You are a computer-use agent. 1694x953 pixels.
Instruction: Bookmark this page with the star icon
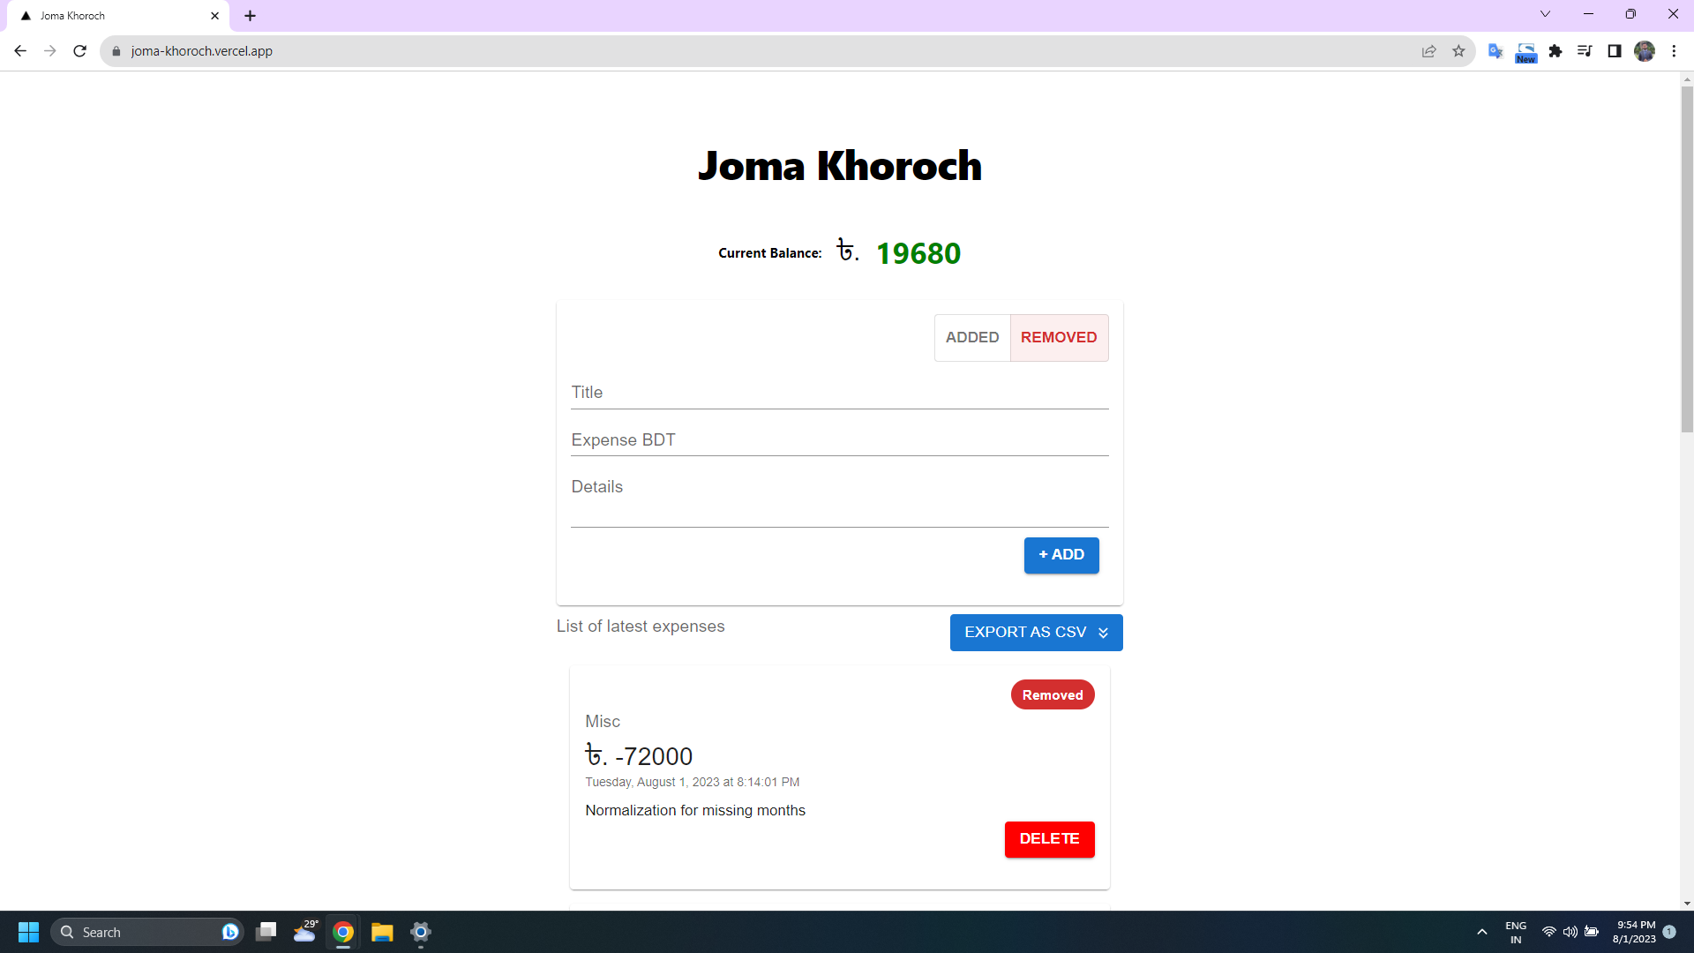coord(1458,51)
